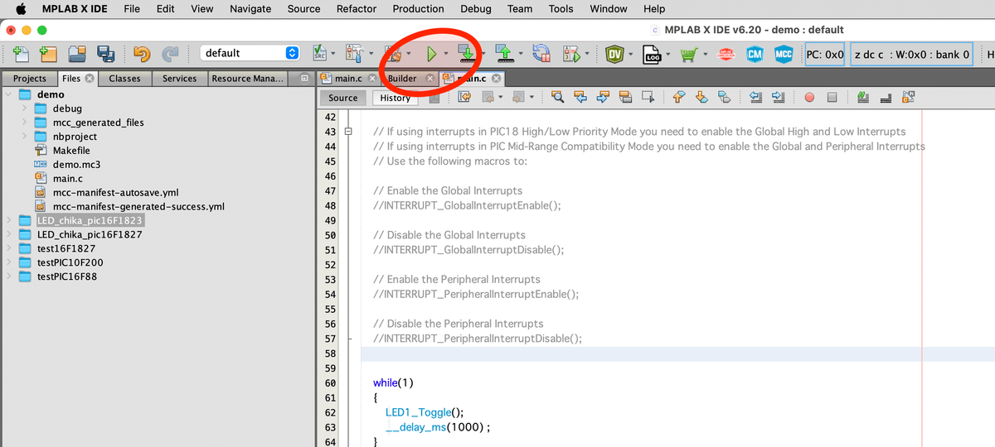Click the Open Project folder icon
This screenshot has width=995, height=447.
(78, 55)
